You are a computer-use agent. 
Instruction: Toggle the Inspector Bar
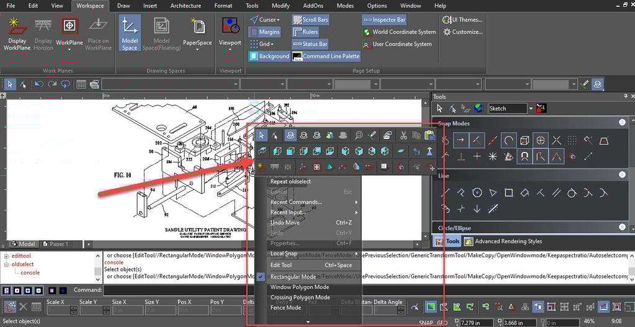pyautogui.click(x=384, y=19)
